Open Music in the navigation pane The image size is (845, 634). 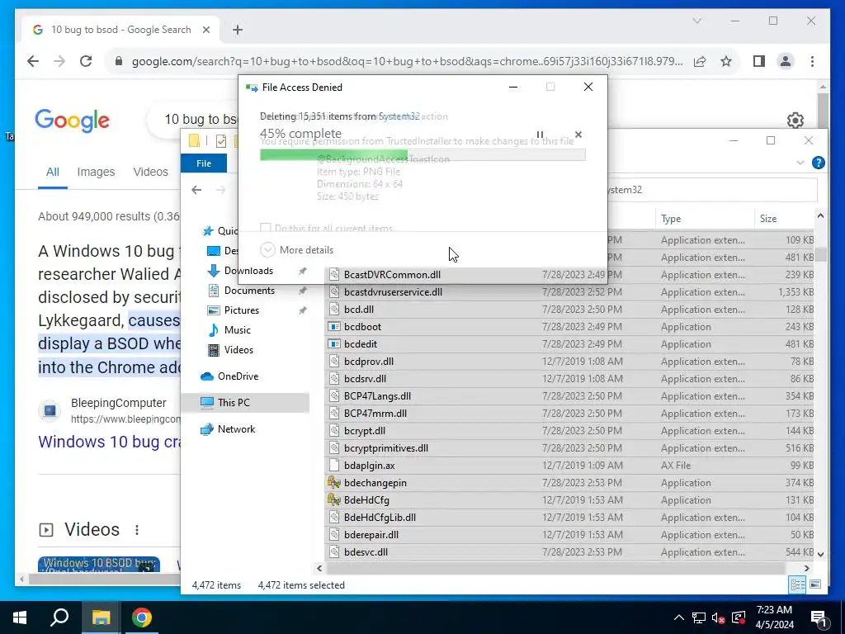[x=237, y=330]
